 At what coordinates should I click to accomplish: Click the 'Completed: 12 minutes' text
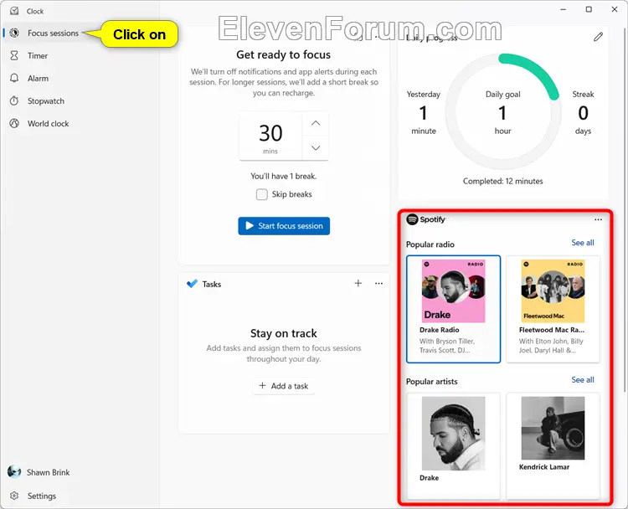point(503,181)
